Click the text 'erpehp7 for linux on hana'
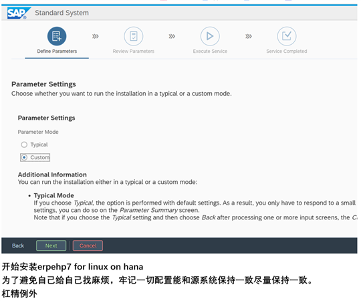The width and height of the screenshot is (361, 301). click(x=90, y=267)
